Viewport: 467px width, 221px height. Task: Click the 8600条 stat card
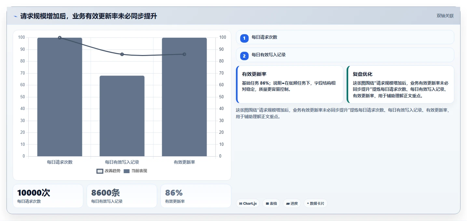[122, 196]
